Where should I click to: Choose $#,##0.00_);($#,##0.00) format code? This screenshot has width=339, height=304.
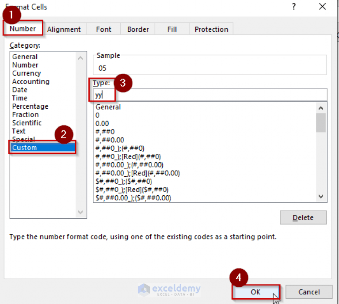(x=133, y=198)
